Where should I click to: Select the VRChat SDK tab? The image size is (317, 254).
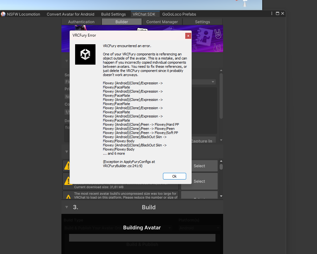point(144,14)
